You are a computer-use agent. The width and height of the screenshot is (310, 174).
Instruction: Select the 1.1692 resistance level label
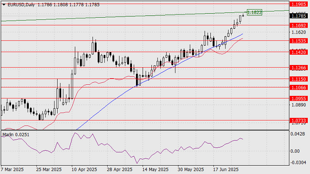[x=298, y=26]
